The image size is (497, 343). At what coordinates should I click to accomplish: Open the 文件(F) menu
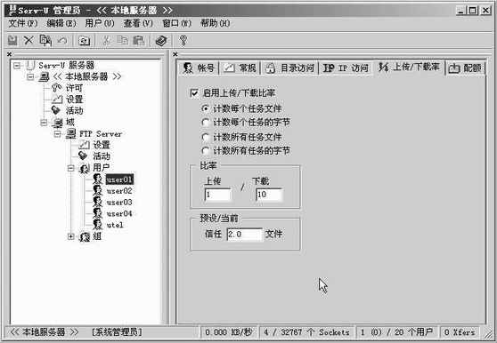point(23,23)
